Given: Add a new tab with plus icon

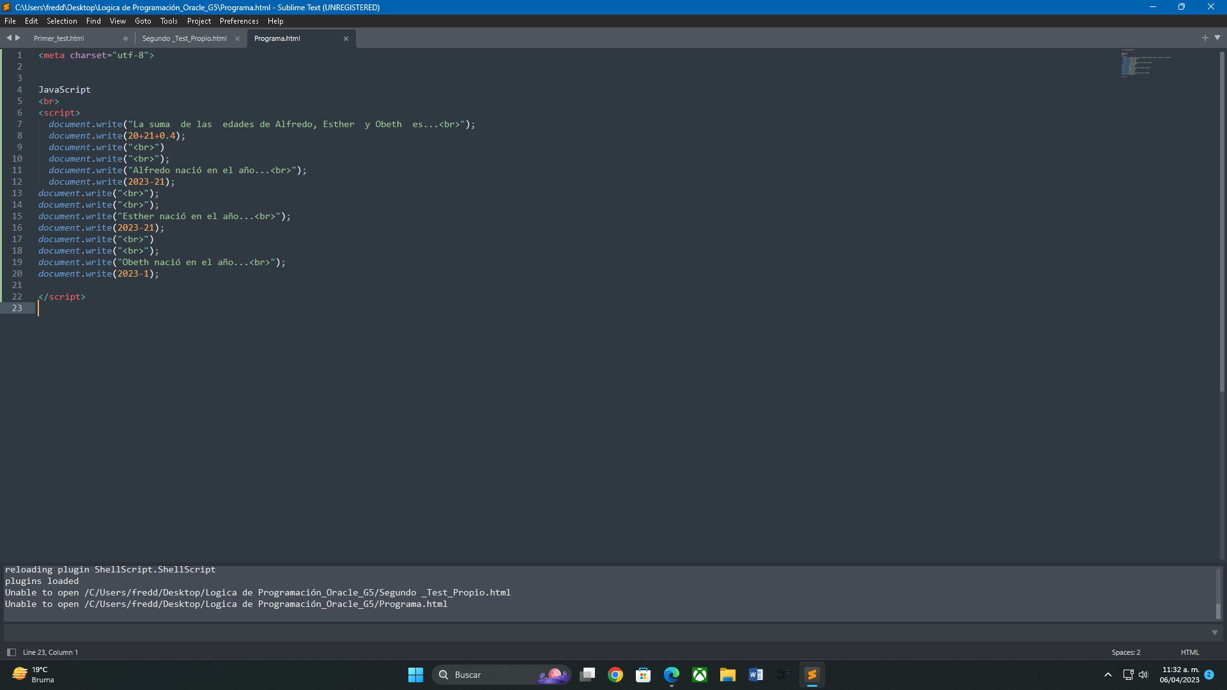Looking at the screenshot, I should click(1205, 38).
